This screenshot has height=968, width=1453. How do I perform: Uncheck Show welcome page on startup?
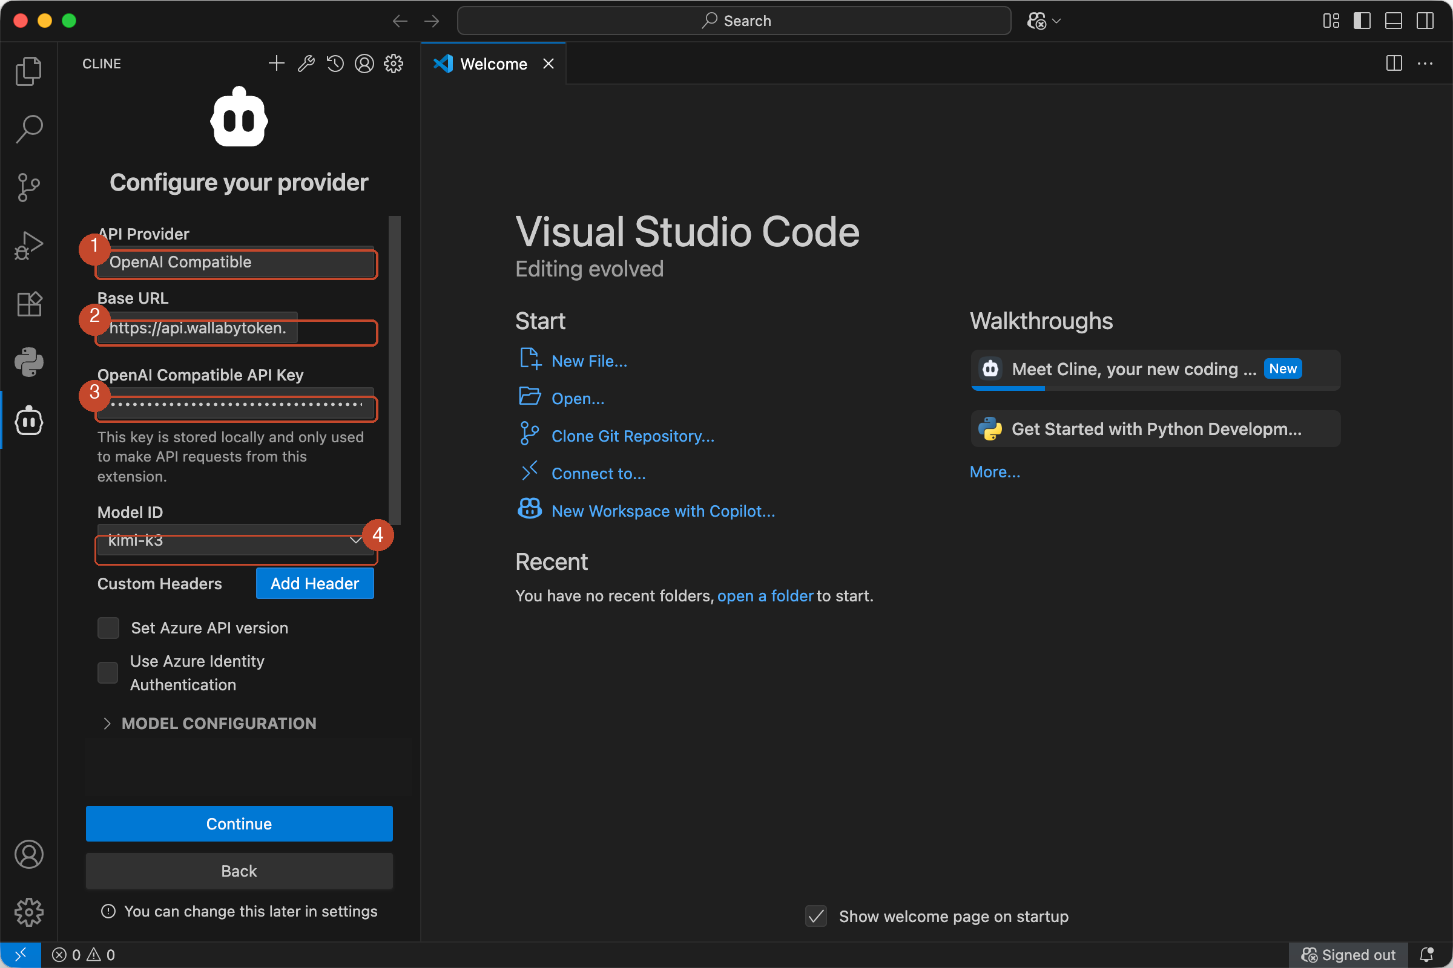[x=816, y=916]
